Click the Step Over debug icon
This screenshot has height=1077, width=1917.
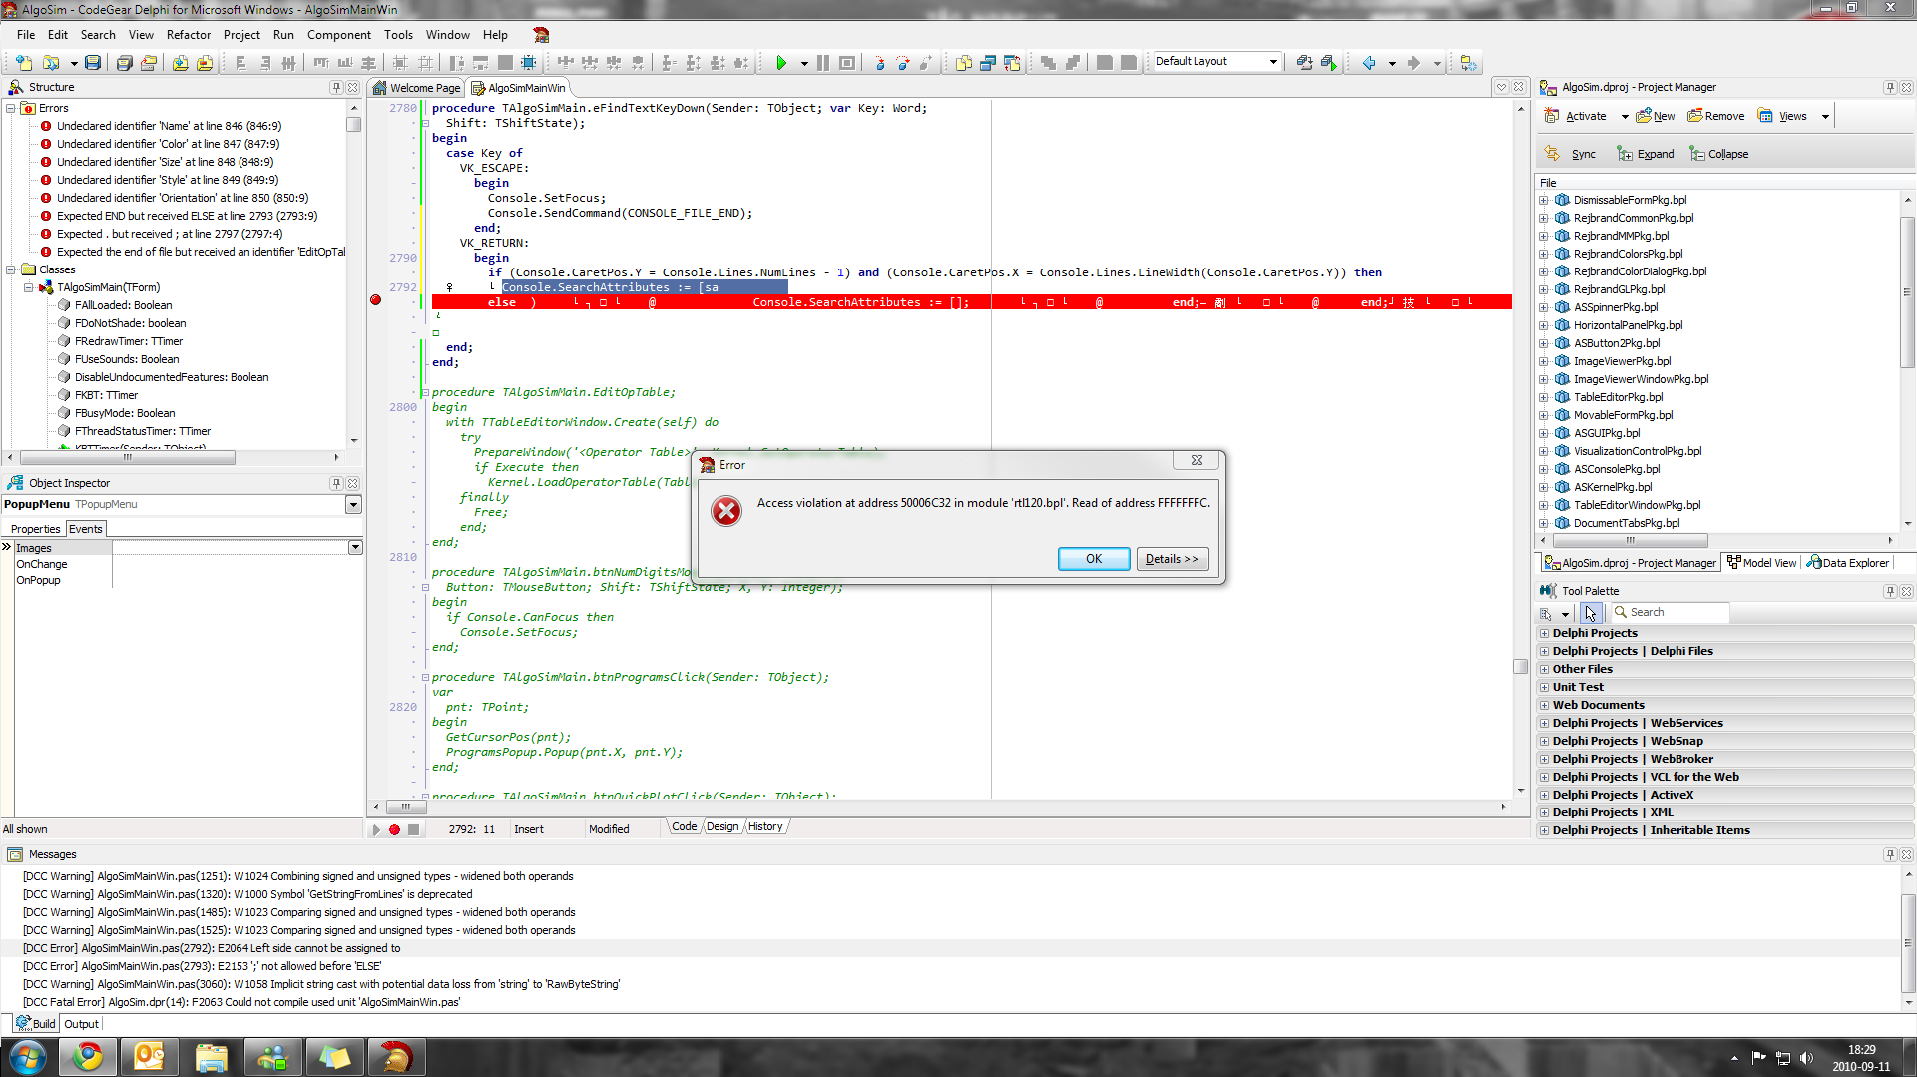click(903, 63)
